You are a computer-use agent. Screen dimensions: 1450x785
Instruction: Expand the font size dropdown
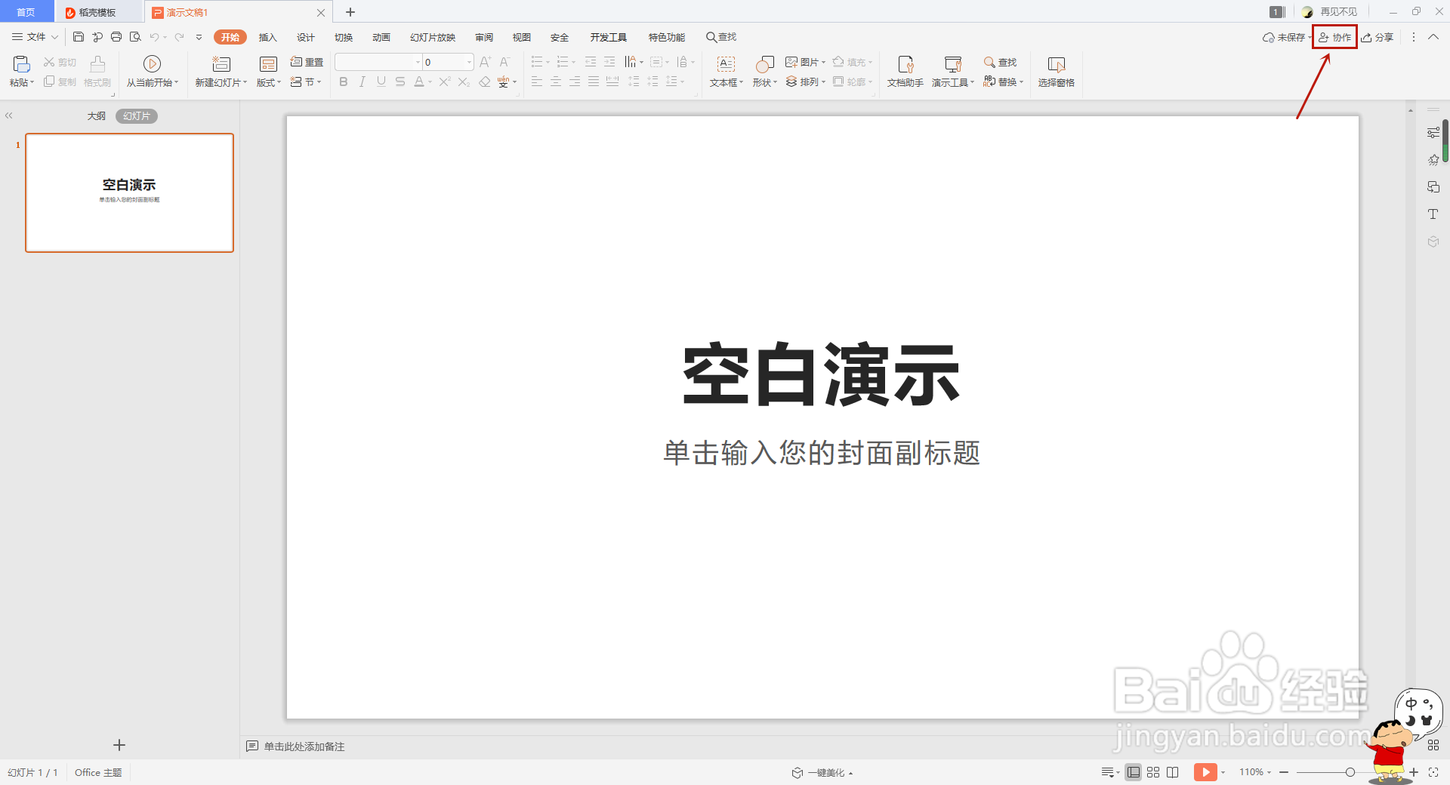coord(468,62)
